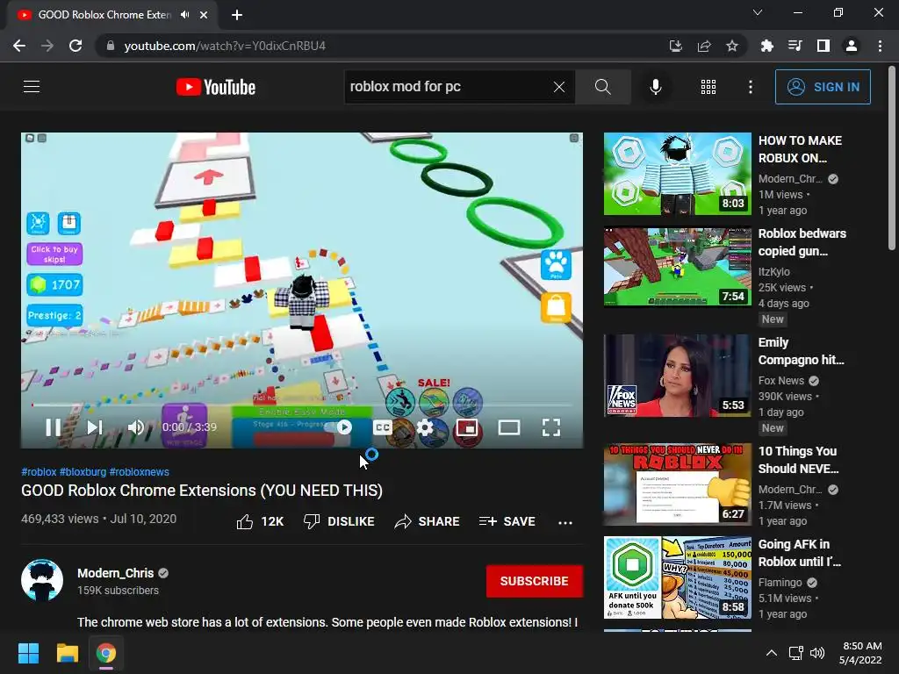899x674 pixels.
Task: Switch to miniplayer mode
Action: tap(467, 427)
